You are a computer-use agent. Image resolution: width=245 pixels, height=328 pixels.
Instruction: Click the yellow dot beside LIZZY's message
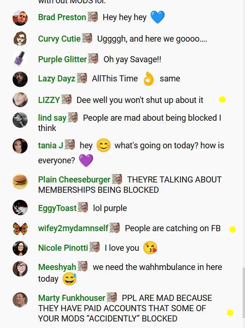tap(222, 100)
